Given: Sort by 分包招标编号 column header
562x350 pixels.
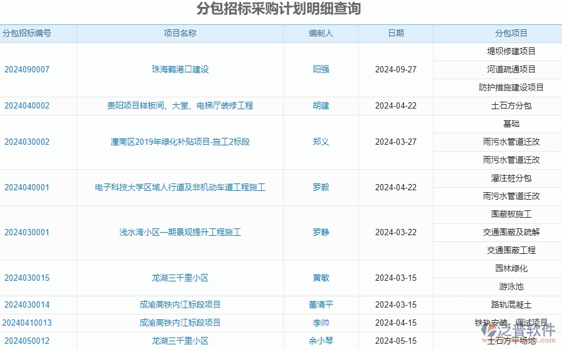Looking at the screenshot, I should coord(27,33).
